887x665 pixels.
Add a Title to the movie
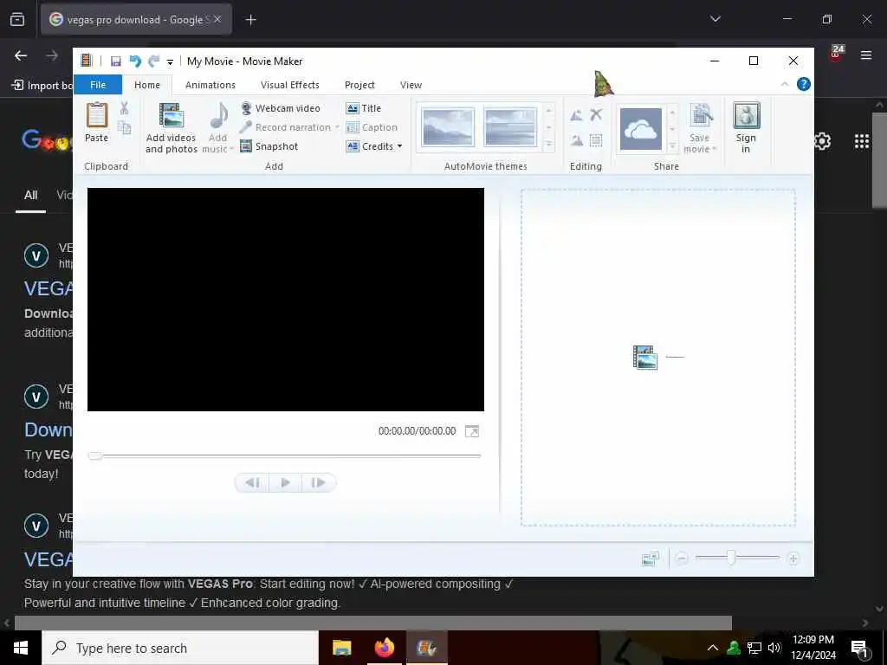click(x=364, y=108)
